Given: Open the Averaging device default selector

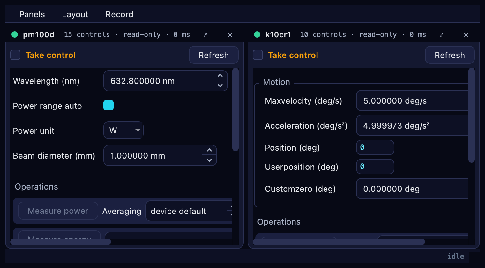Looking at the screenshot, I should pyautogui.click(x=189, y=211).
